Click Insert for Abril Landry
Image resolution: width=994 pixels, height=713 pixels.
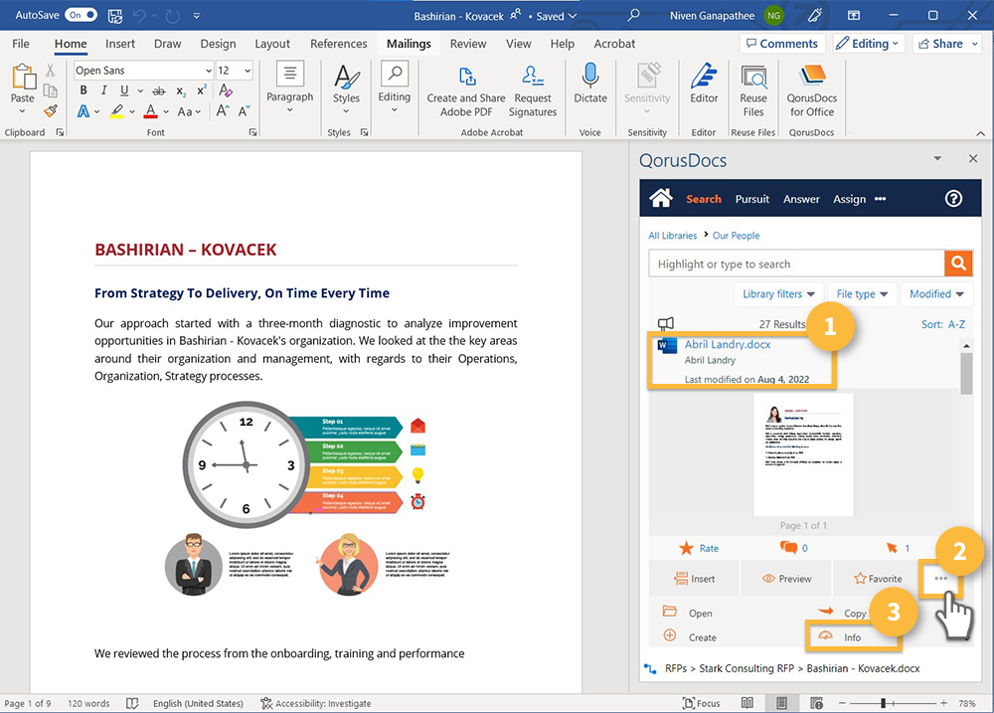695,579
